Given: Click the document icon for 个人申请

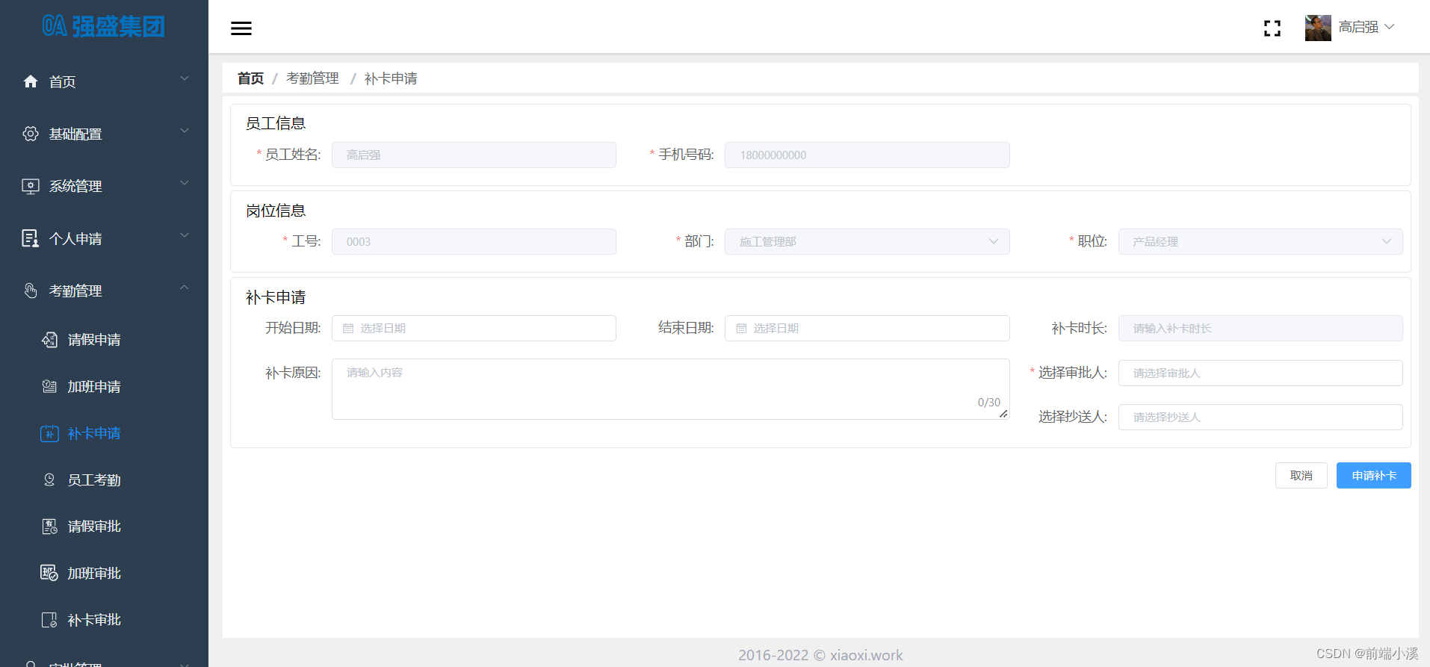Looking at the screenshot, I should coord(31,238).
